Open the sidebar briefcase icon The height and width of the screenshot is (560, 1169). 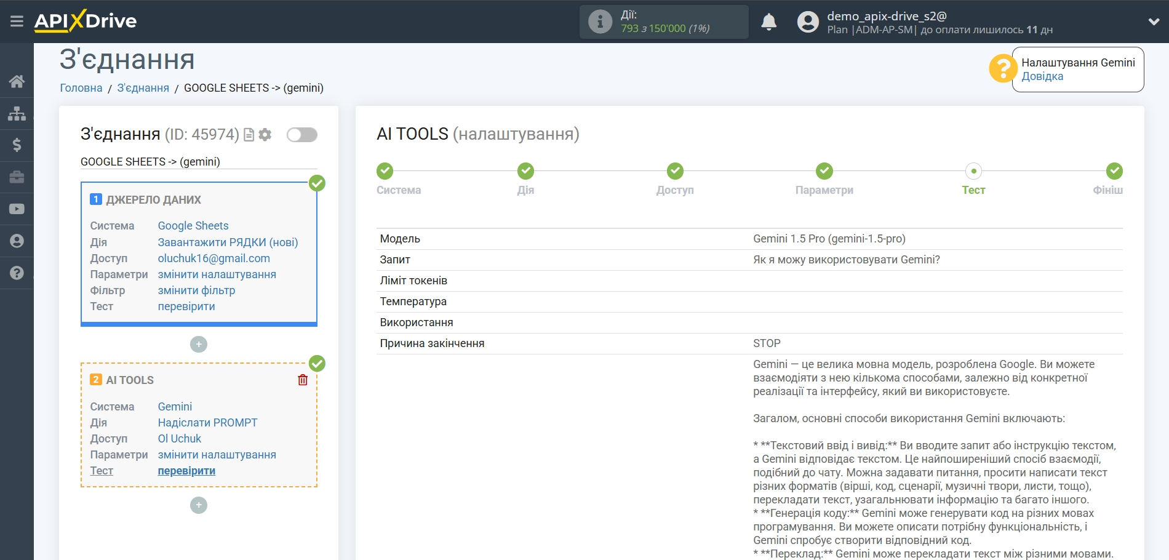[x=17, y=177]
